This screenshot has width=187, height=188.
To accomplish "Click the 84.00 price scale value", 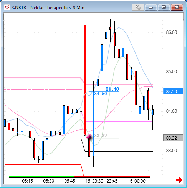I will [x=172, y=111].
